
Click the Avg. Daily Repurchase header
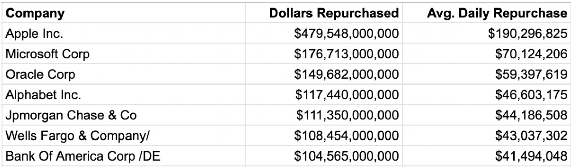point(497,13)
